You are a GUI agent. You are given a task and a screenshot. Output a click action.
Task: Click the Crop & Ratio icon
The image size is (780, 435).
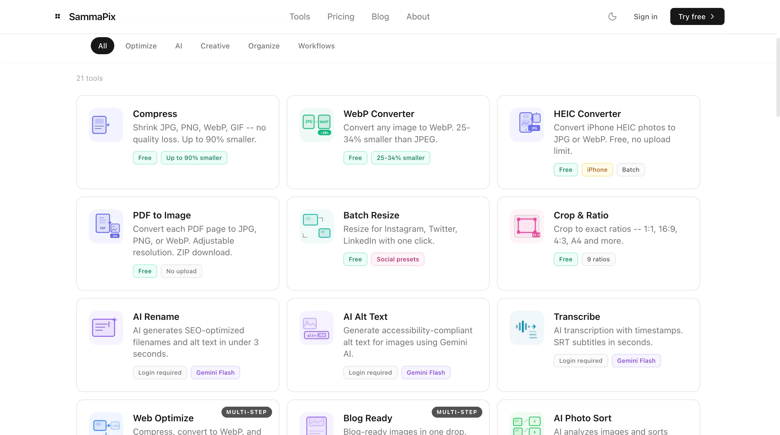click(x=527, y=226)
